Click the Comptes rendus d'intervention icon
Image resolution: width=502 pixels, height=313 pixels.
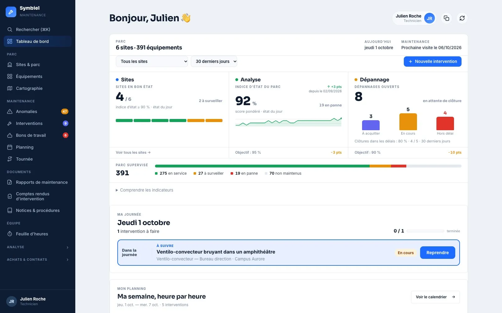click(10, 196)
